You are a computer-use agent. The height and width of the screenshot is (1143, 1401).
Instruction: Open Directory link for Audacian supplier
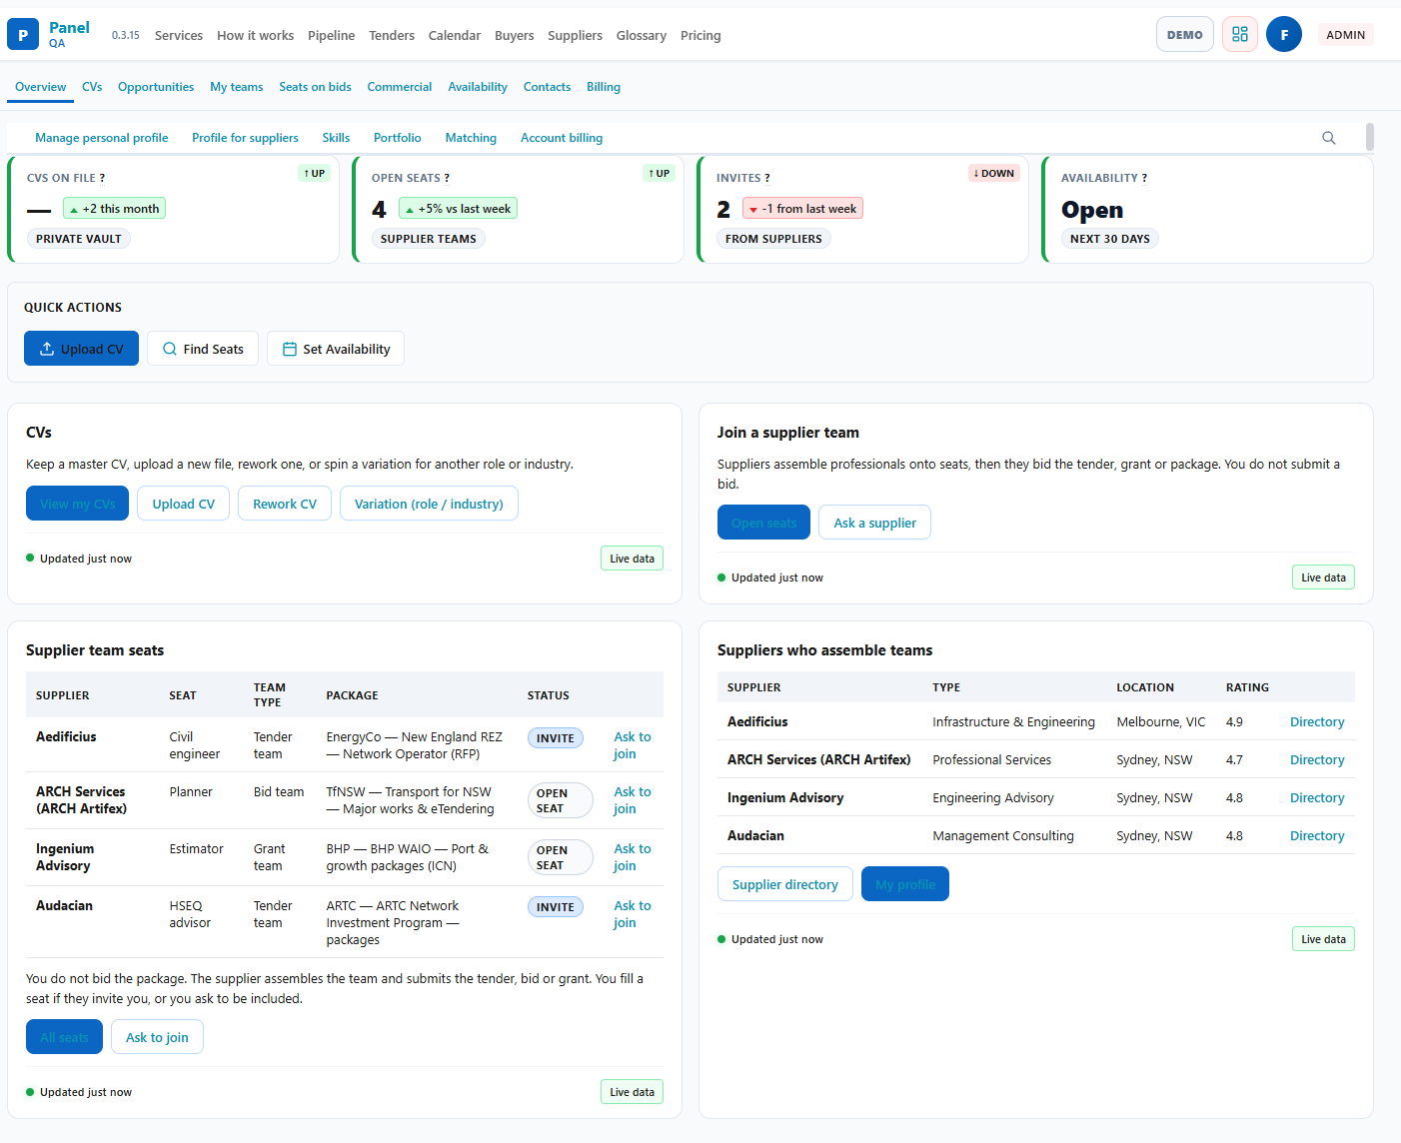1317,835
